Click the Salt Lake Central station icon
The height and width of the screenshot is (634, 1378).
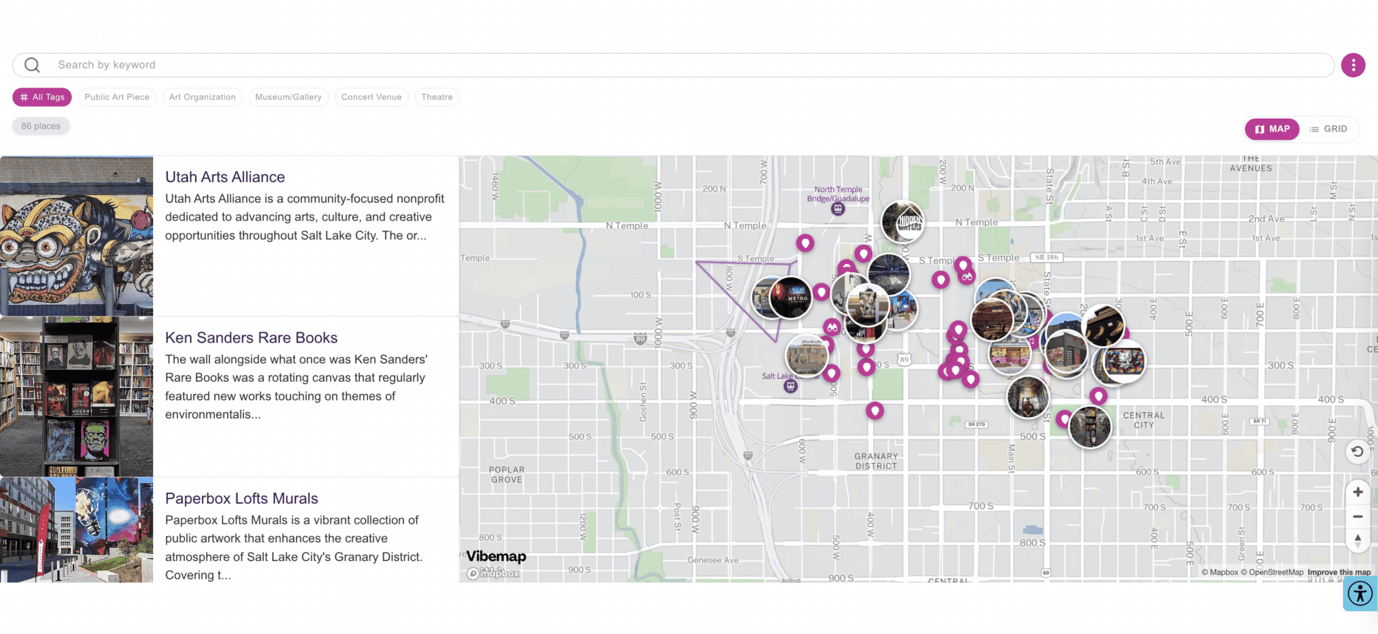[x=791, y=386]
